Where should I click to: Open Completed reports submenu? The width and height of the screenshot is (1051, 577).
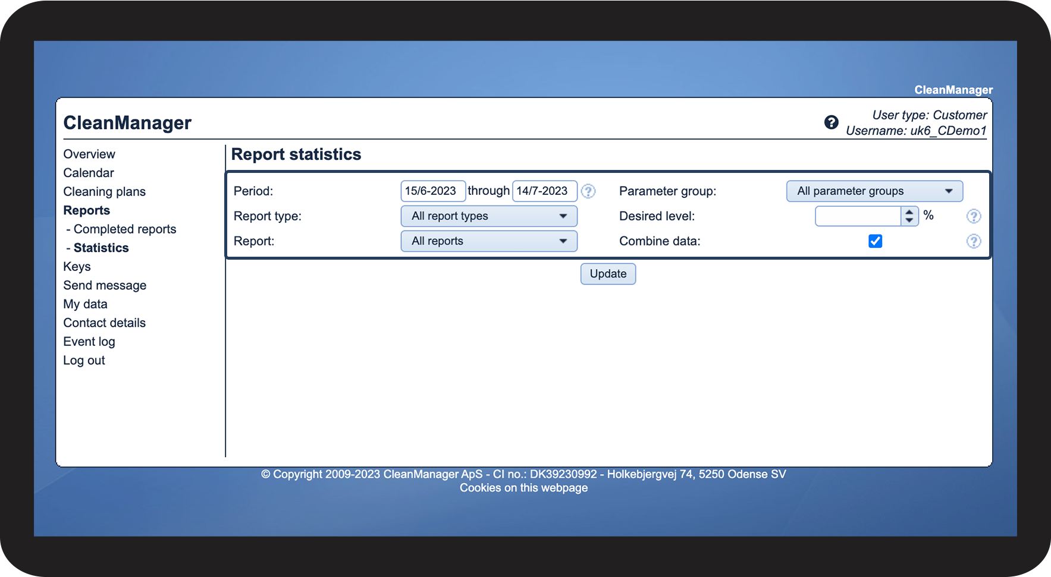coord(125,229)
